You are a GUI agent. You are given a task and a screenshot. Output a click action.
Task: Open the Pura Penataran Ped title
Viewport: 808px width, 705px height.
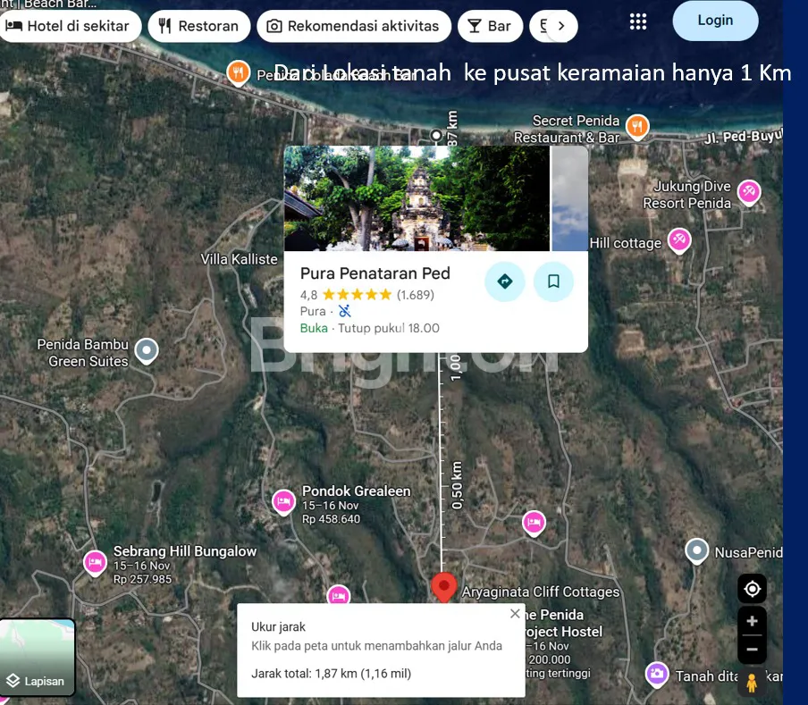point(375,273)
